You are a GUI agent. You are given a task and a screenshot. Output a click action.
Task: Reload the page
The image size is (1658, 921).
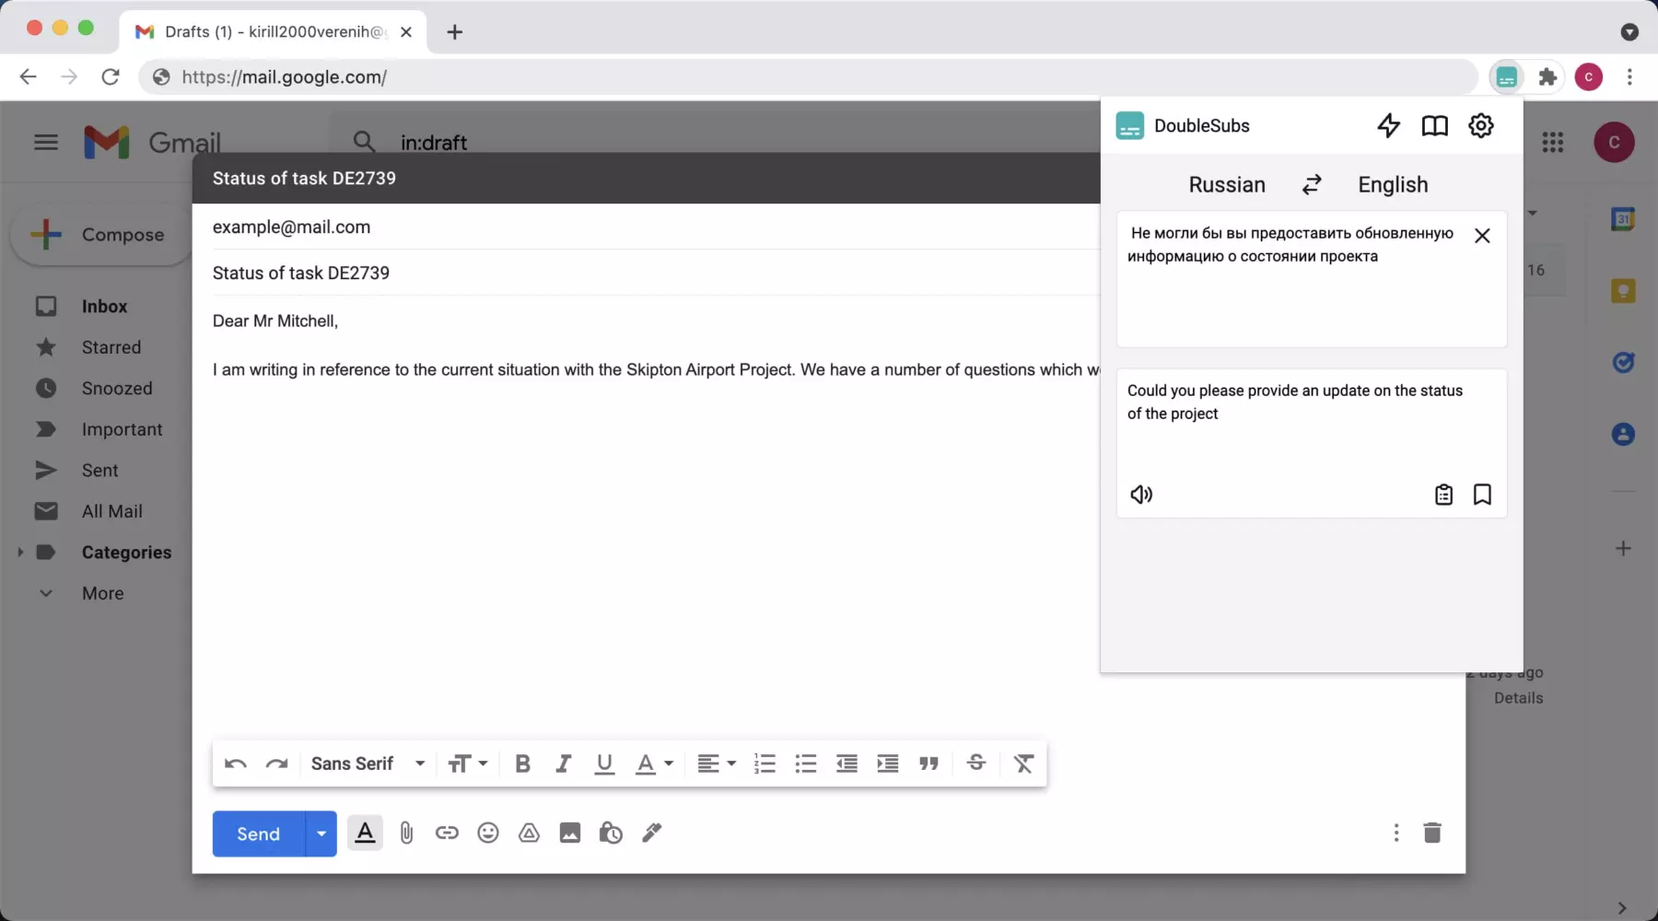point(111,77)
